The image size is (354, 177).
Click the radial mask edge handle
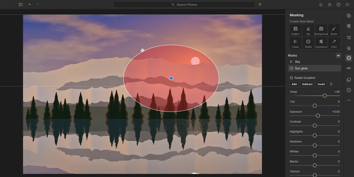click(x=142, y=50)
